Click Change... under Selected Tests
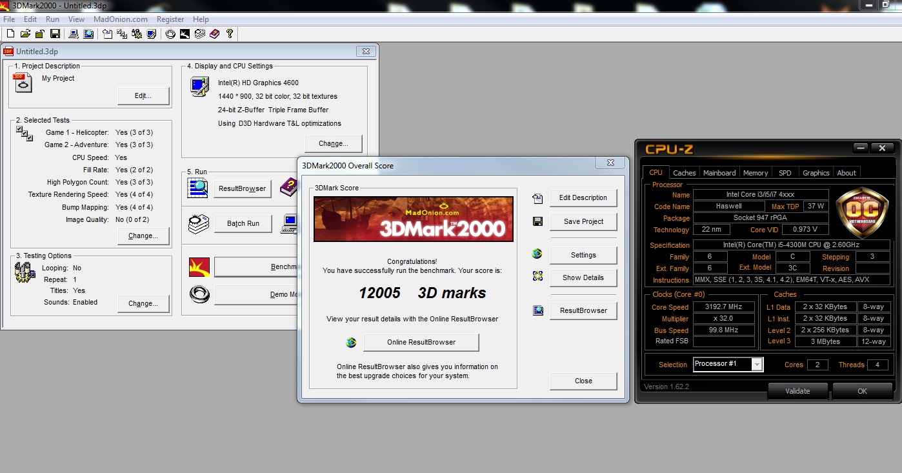The height and width of the screenshot is (473, 902). (143, 236)
